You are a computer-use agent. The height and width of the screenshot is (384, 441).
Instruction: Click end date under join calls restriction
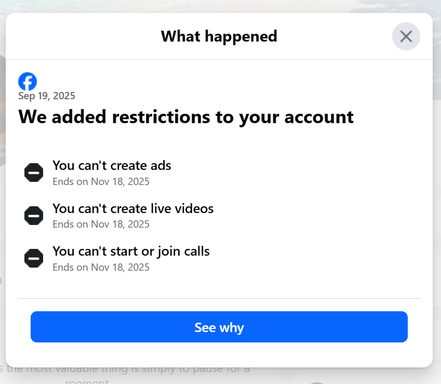[101, 267]
